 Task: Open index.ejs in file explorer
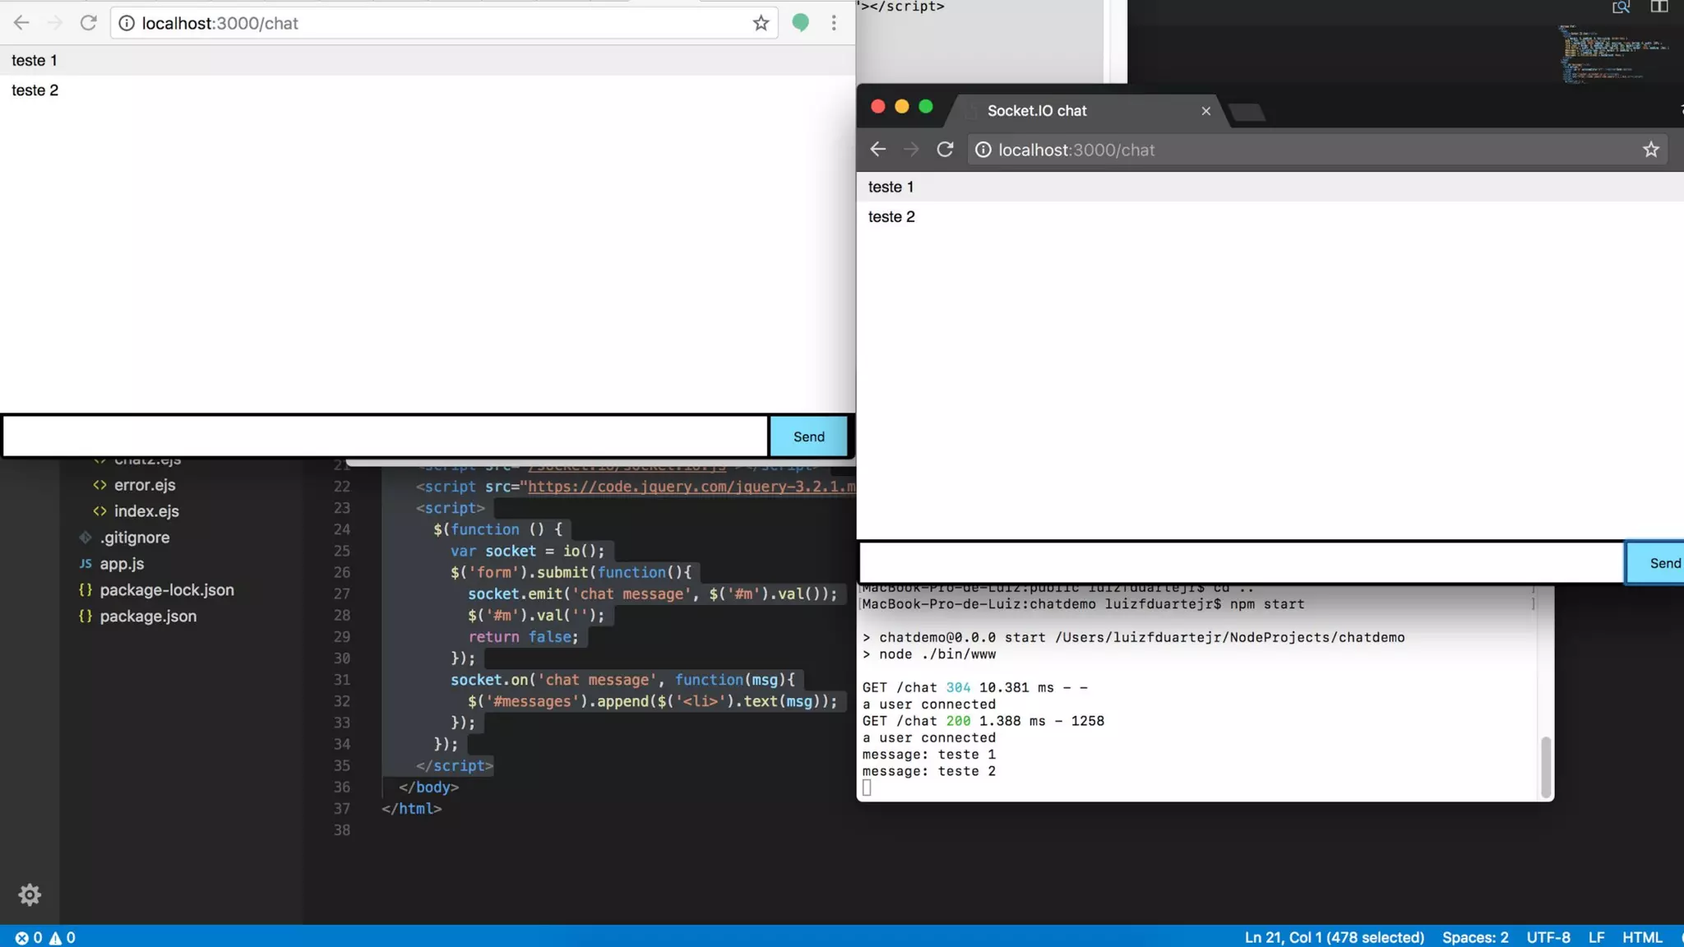146,511
